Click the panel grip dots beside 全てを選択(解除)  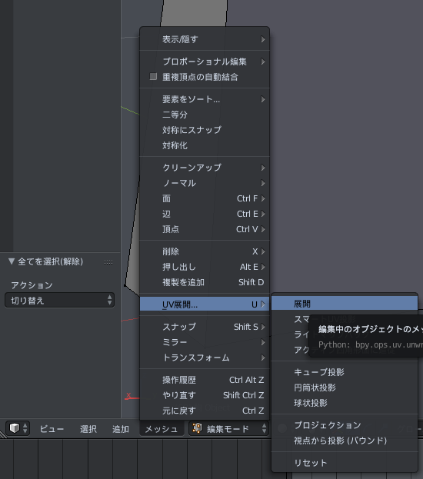pyautogui.click(x=108, y=262)
